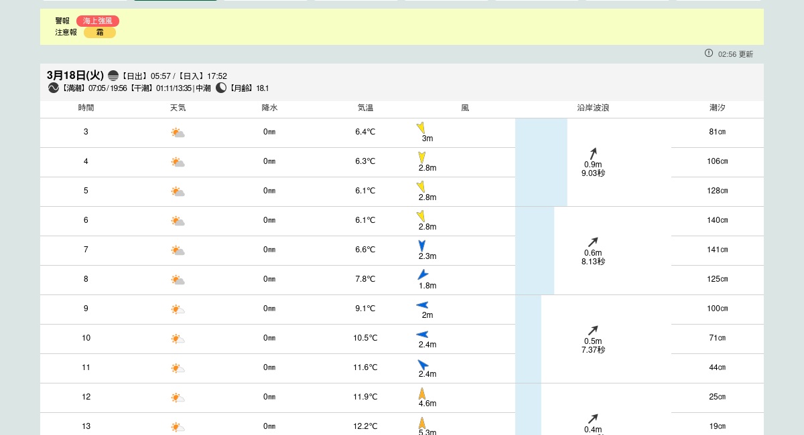Click the blue wind arrow at 9 o'clock

[422, 305]
